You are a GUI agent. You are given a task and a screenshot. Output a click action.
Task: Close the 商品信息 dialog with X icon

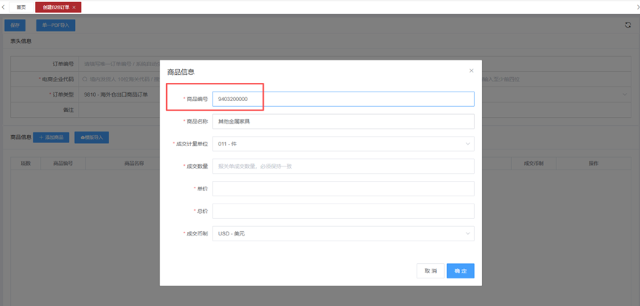471,71
